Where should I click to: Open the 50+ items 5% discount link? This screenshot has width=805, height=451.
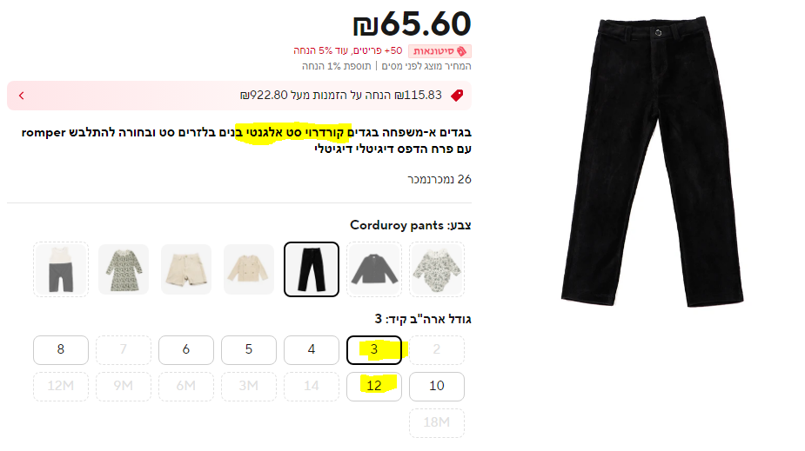[347, 50]
